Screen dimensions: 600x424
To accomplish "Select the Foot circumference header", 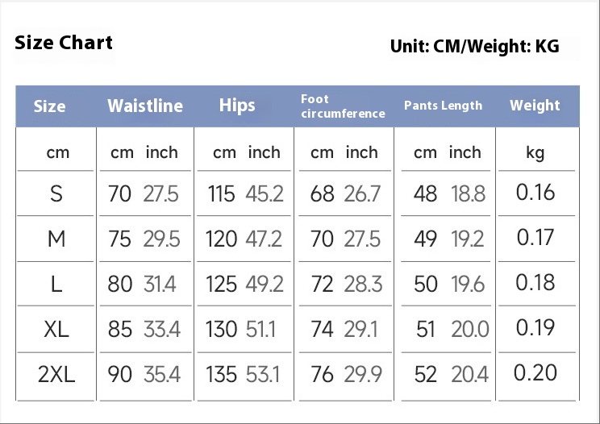I will (x=343, y=106).
